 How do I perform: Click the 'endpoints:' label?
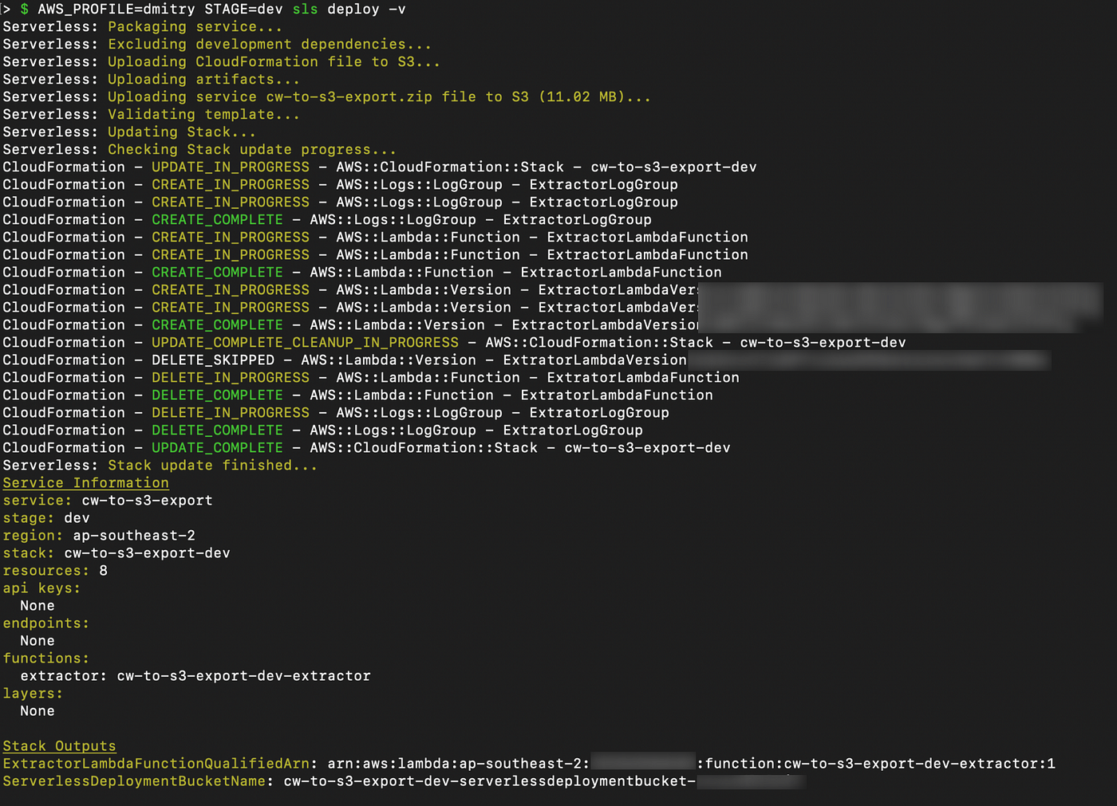tap(46, 623)
